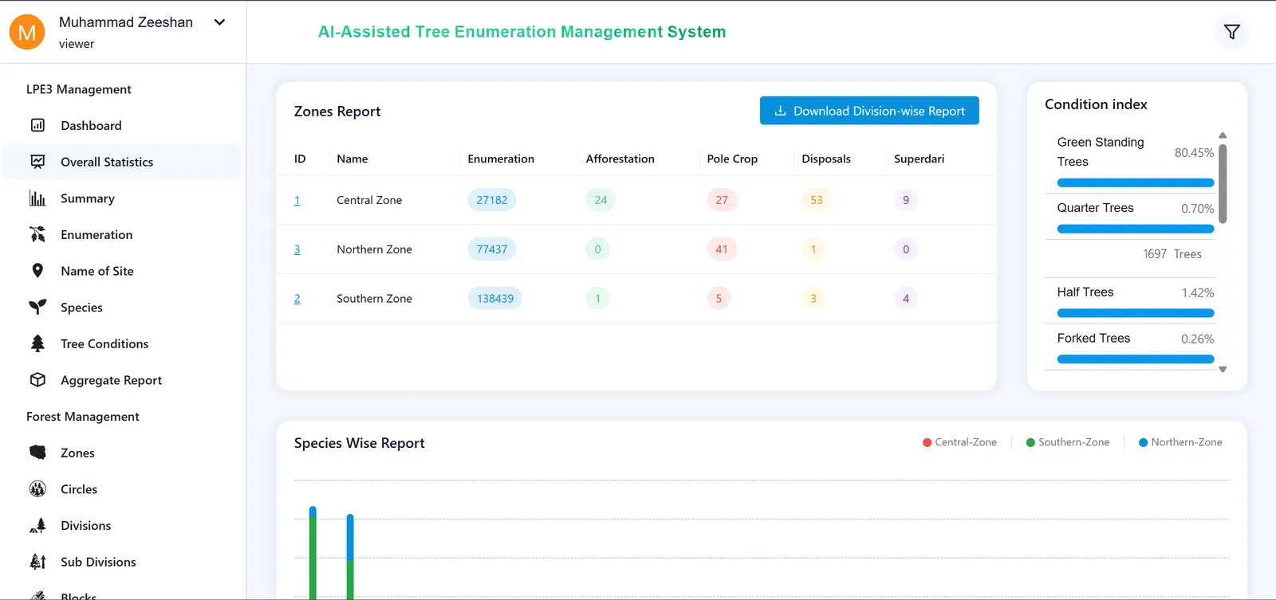
Task: Click the Green Standing Trees progress bar
Action: (x=1136, y=182)
